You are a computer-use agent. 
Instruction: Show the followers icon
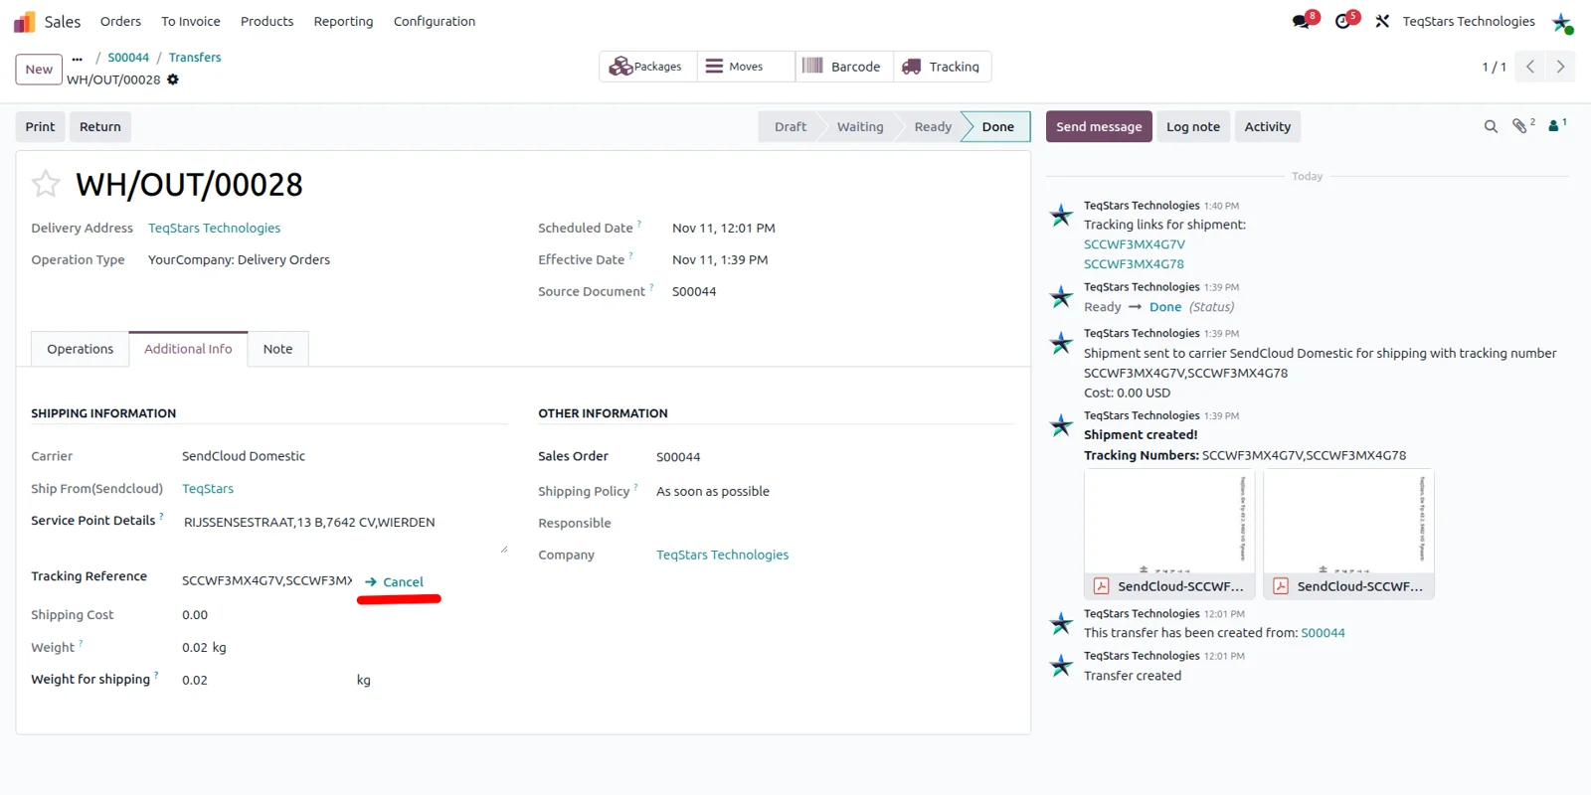coord(1555,125)
